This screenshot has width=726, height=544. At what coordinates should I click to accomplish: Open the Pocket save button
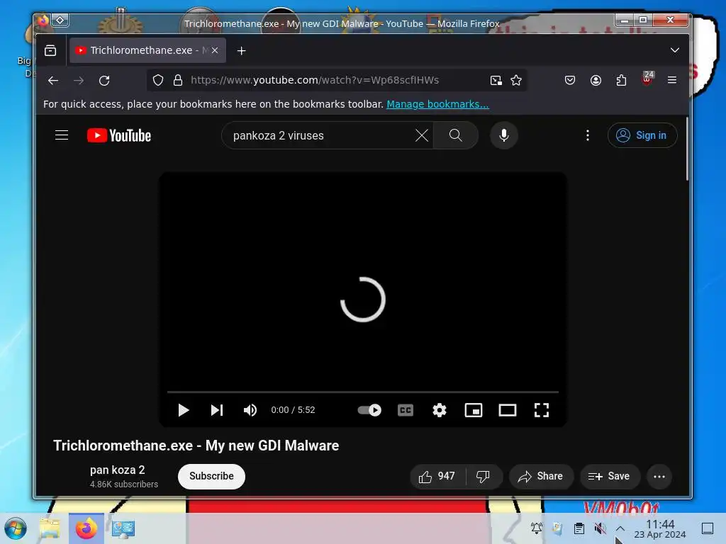coord(570,81)
